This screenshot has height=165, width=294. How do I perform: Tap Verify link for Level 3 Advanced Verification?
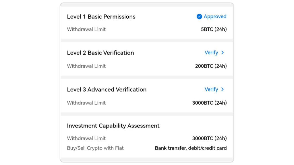tap(211, 89)
